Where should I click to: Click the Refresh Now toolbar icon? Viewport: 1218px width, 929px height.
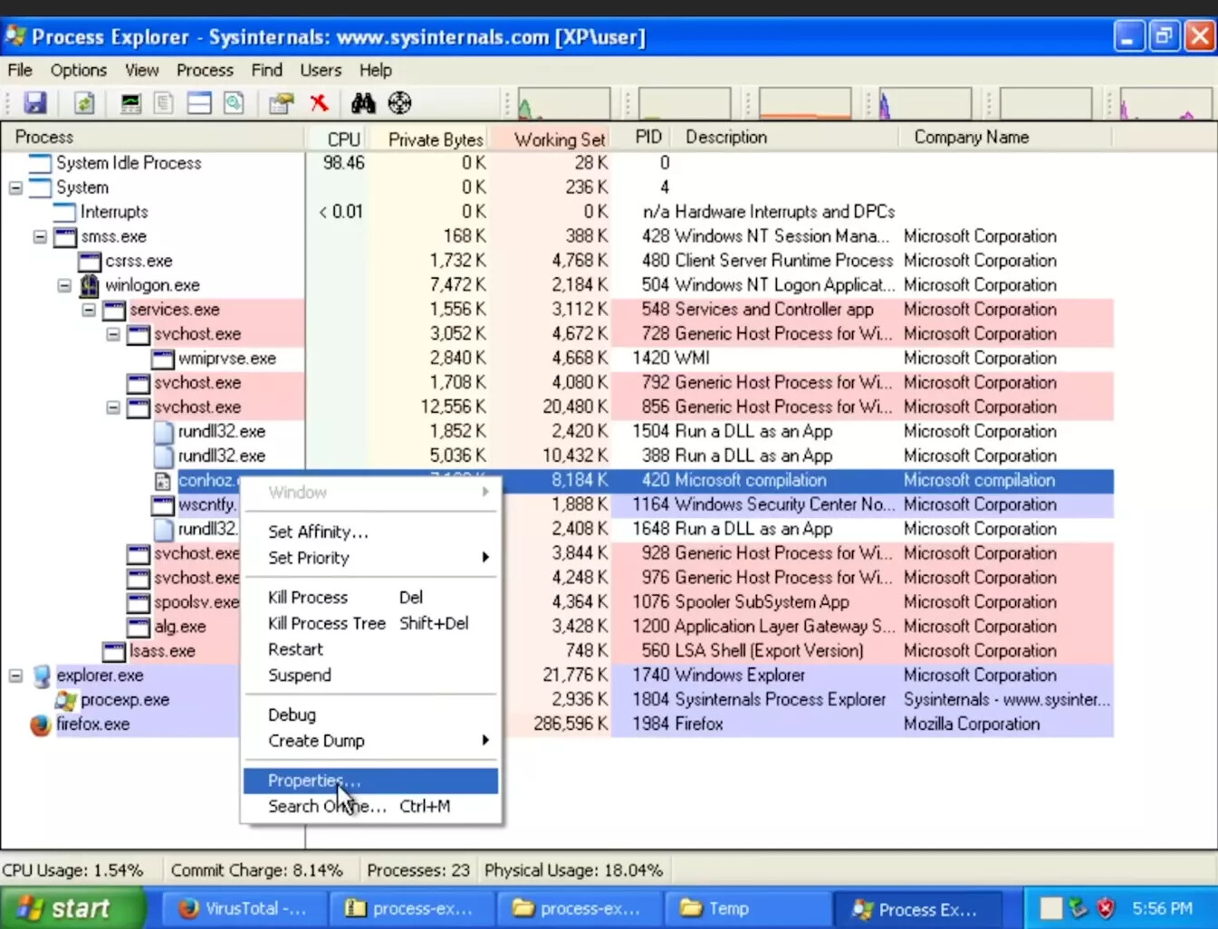pyautogui.click(x=84, y=103)
